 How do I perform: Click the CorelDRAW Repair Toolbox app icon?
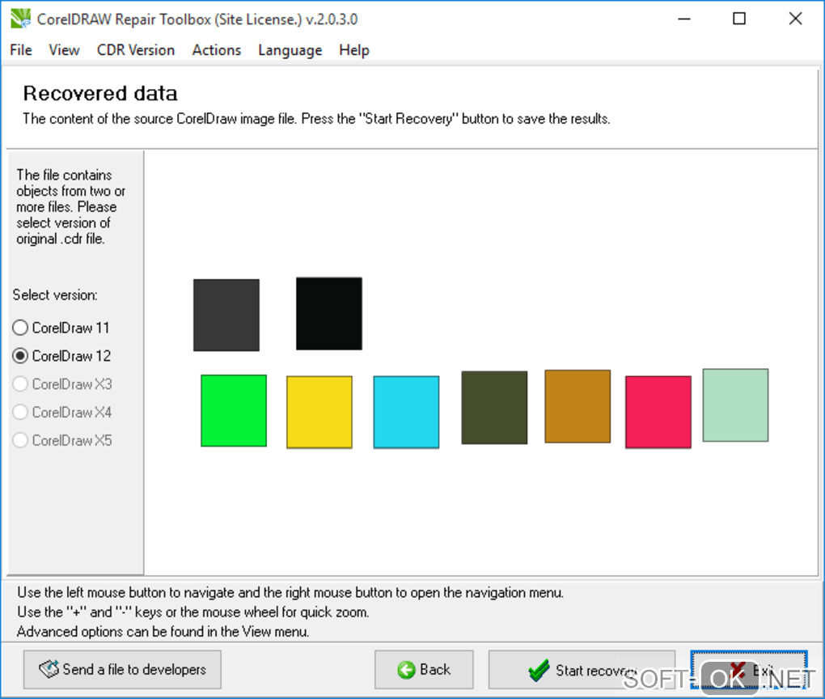pyautogui.click(x=20, y=19)
